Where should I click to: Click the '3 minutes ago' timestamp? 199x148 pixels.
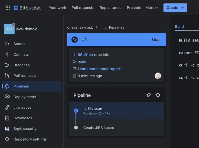(x=90, y=76)
